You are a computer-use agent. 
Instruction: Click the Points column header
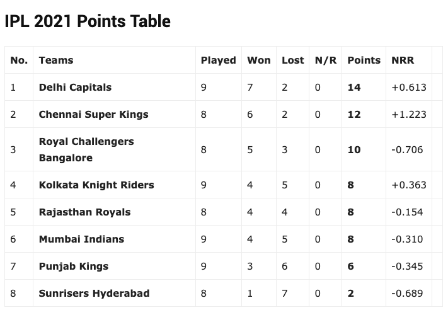364,60
